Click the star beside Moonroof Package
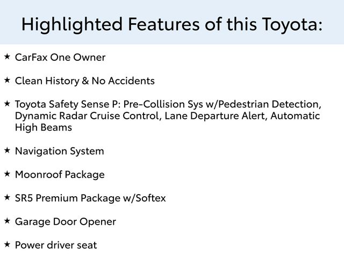Image resolution: width=344 pixels, height=258 pixels. pos(7,174)
